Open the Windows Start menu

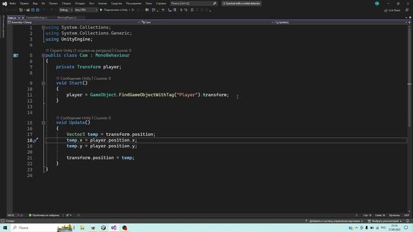[x=5, y=227]
